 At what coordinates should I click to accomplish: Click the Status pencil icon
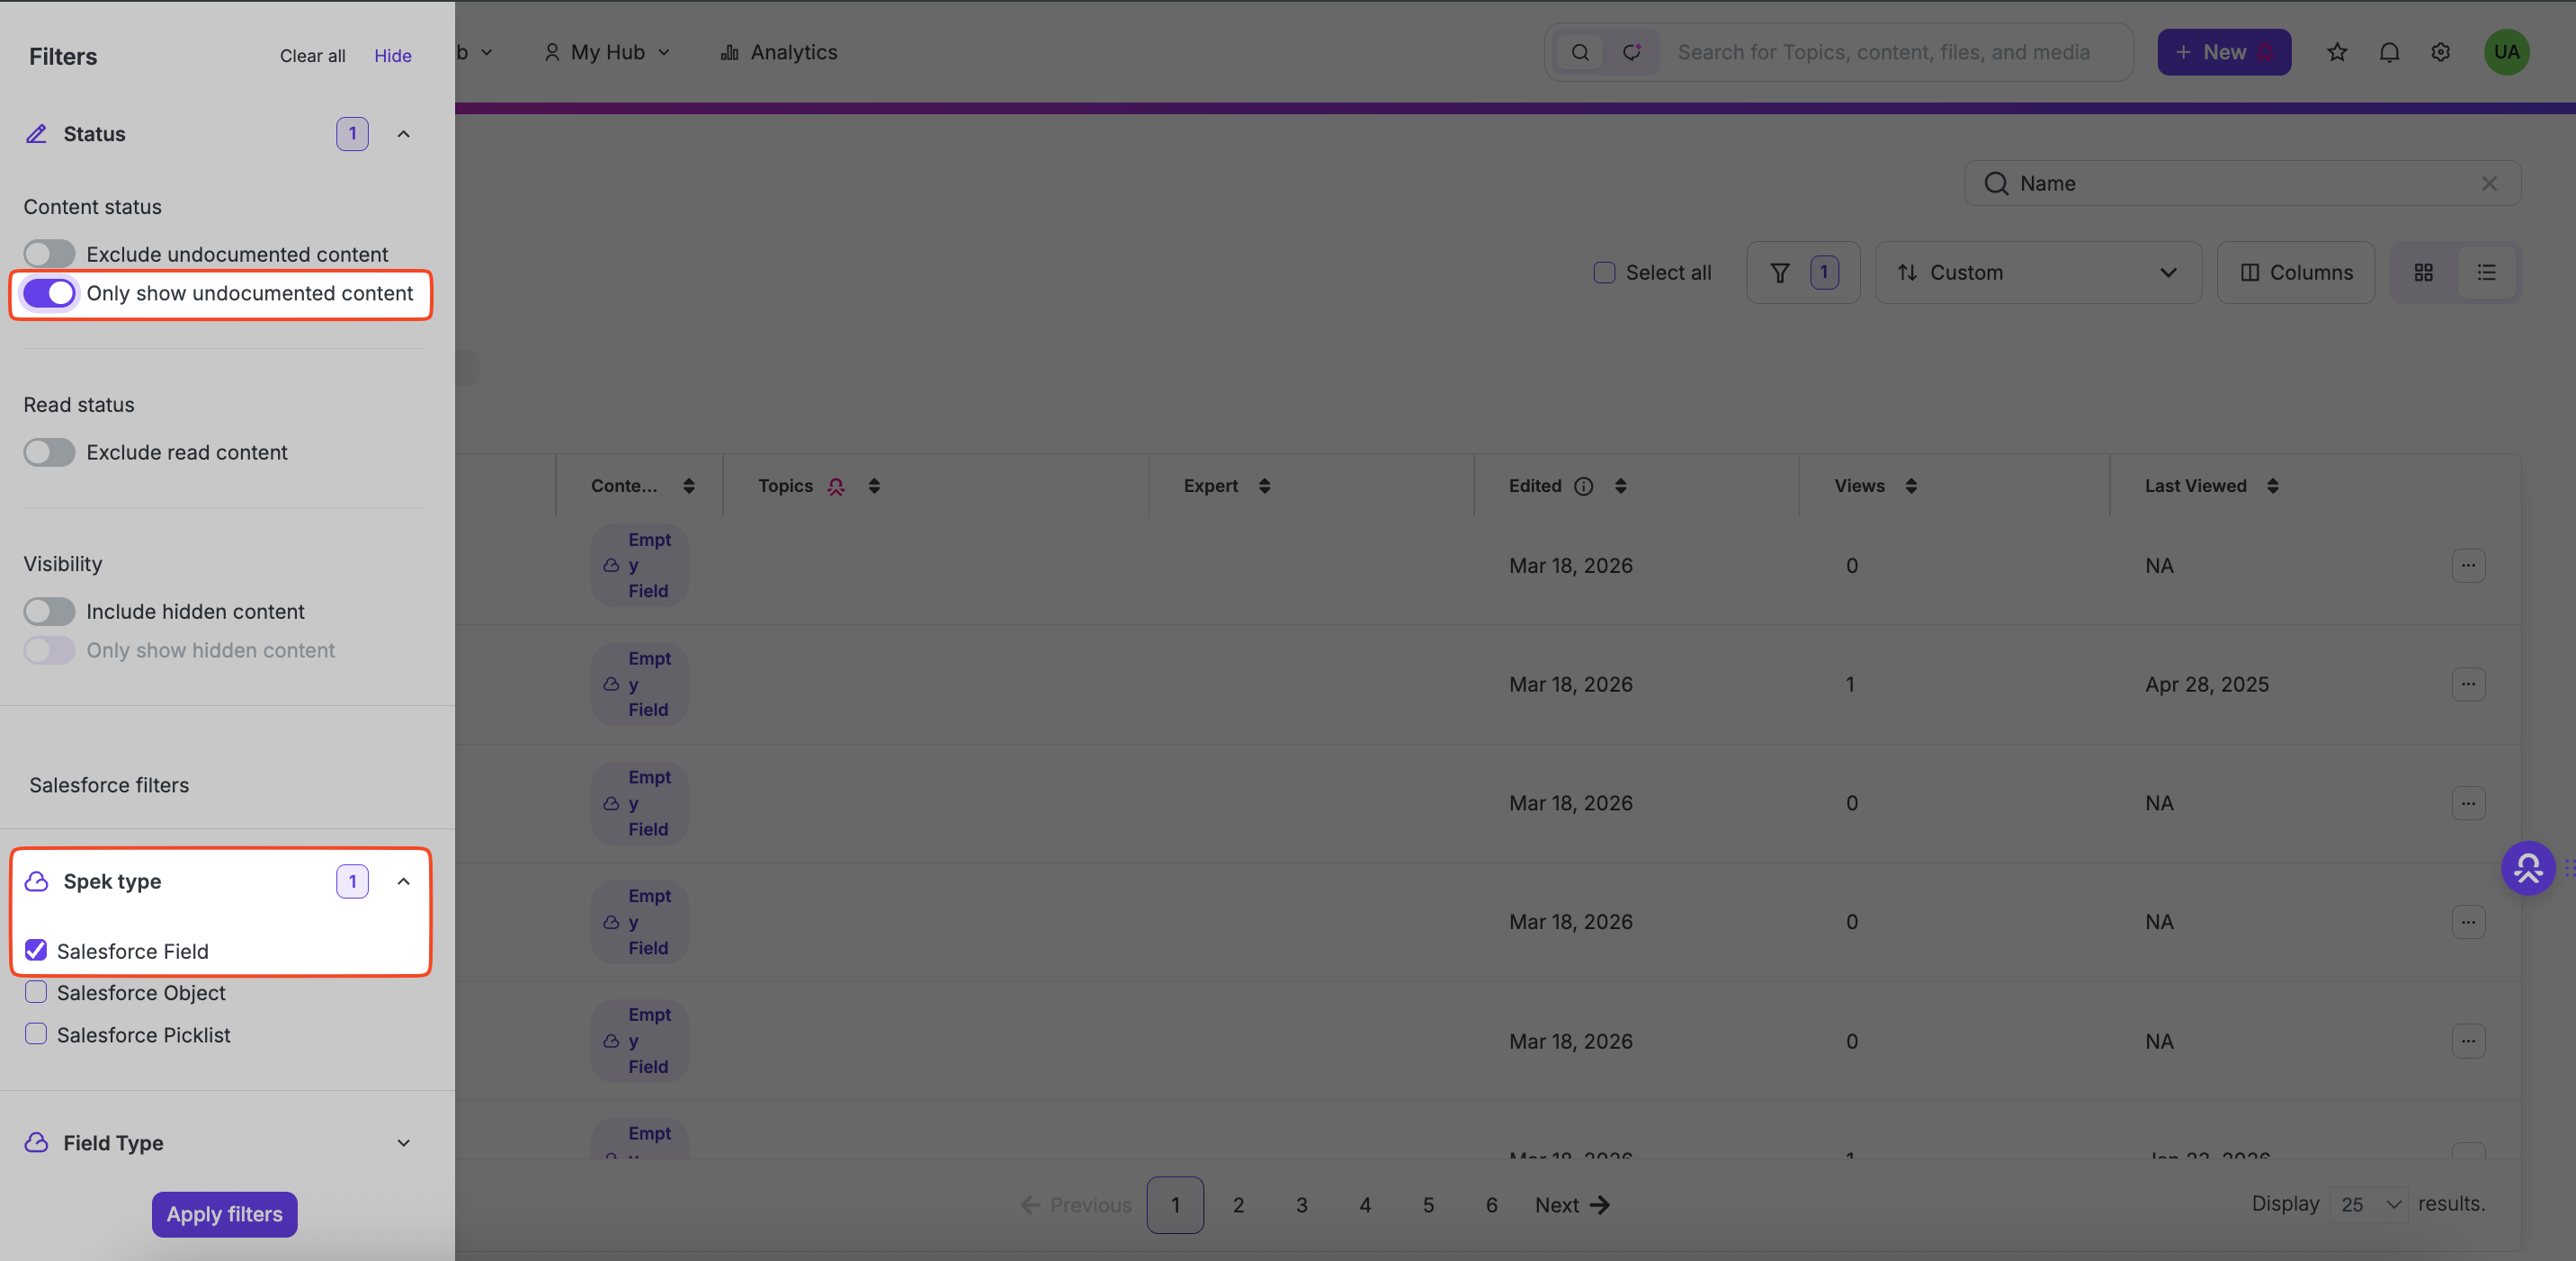(x=36, y=134)
